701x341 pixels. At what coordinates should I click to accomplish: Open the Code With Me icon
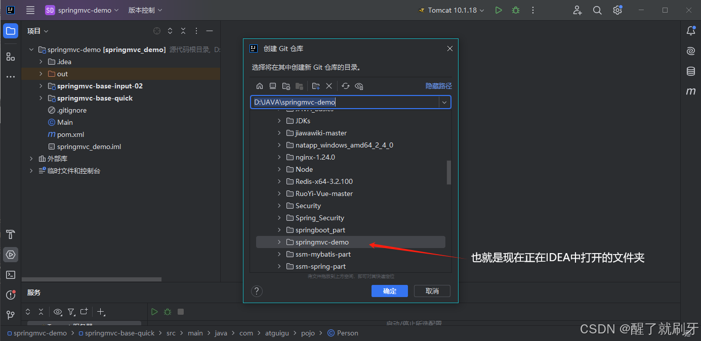[577, 10]
